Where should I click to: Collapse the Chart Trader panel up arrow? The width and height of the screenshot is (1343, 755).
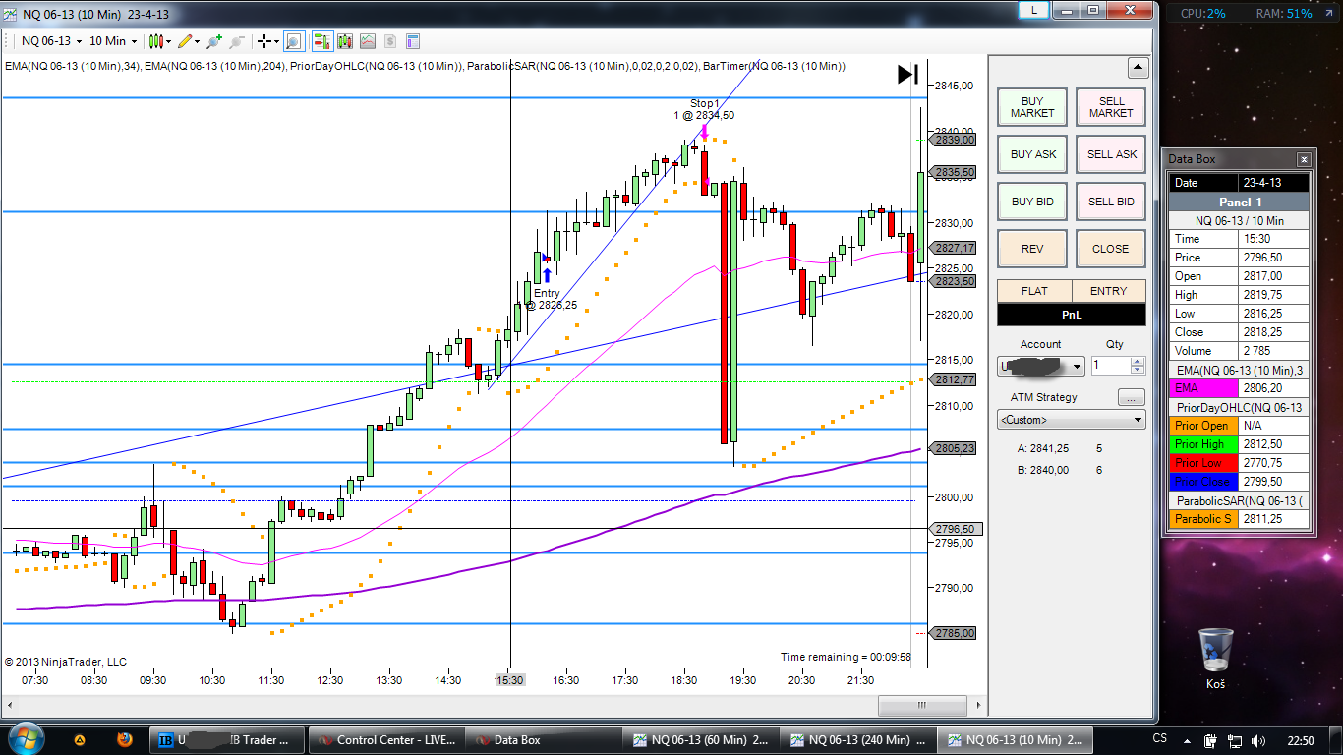pos(1138,68)
